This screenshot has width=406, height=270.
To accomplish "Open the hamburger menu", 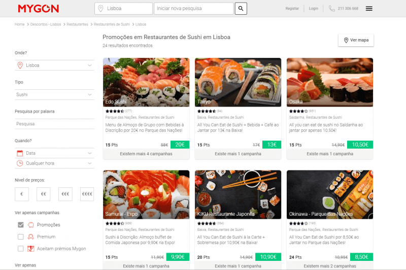I will point(369,9).
